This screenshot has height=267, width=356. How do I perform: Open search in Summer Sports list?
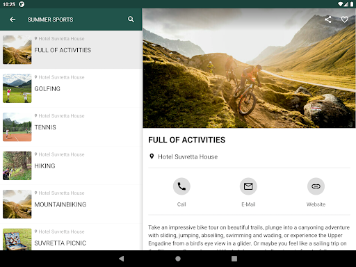131,19
